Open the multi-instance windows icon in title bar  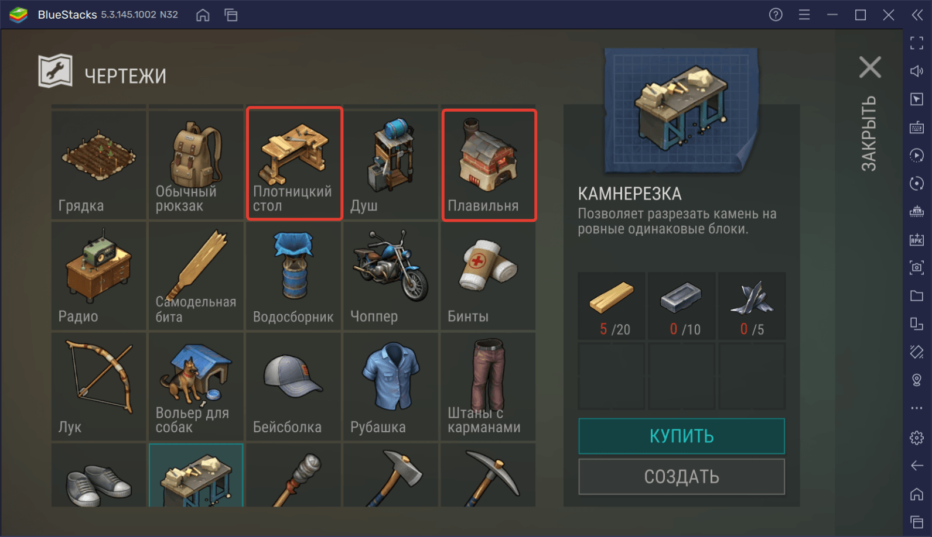(x=231, y=15)
